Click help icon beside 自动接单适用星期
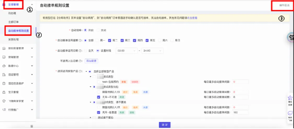This screenshot has width=294, height=129. pyautogui.click(x=80, y=41)
